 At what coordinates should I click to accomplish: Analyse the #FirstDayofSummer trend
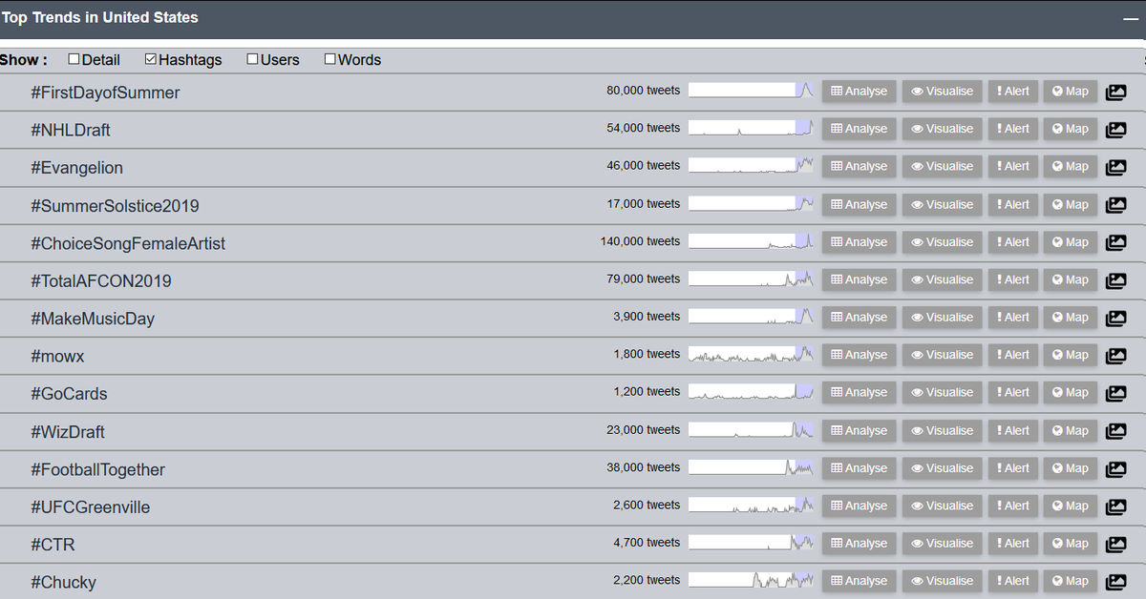[x=859, y=92]
